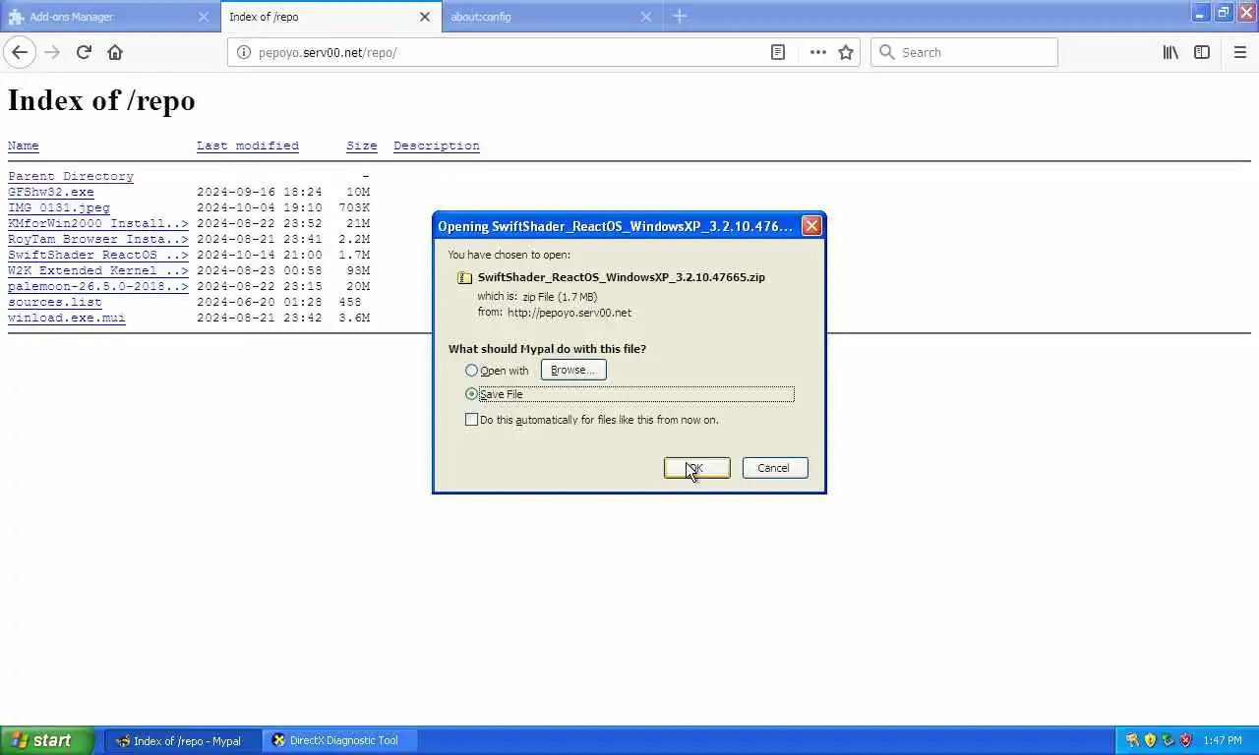Confirm download with OK button
Viewport: 1259px width, 755px height.
tap(697, 468)
